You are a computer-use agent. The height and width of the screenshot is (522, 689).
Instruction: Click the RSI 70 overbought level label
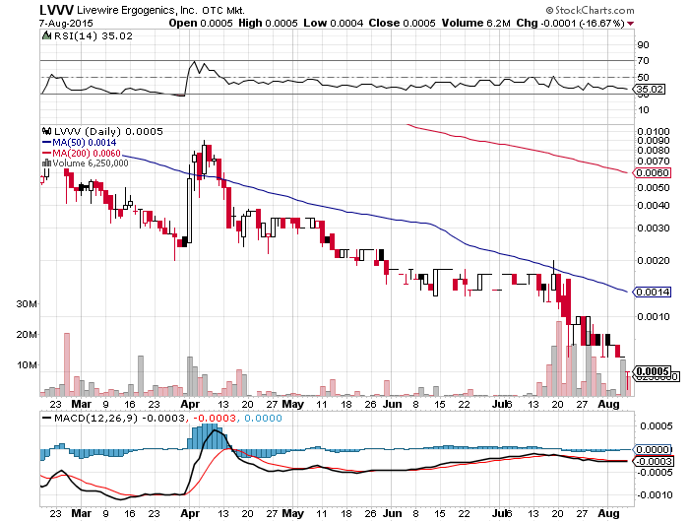point(643,61)
